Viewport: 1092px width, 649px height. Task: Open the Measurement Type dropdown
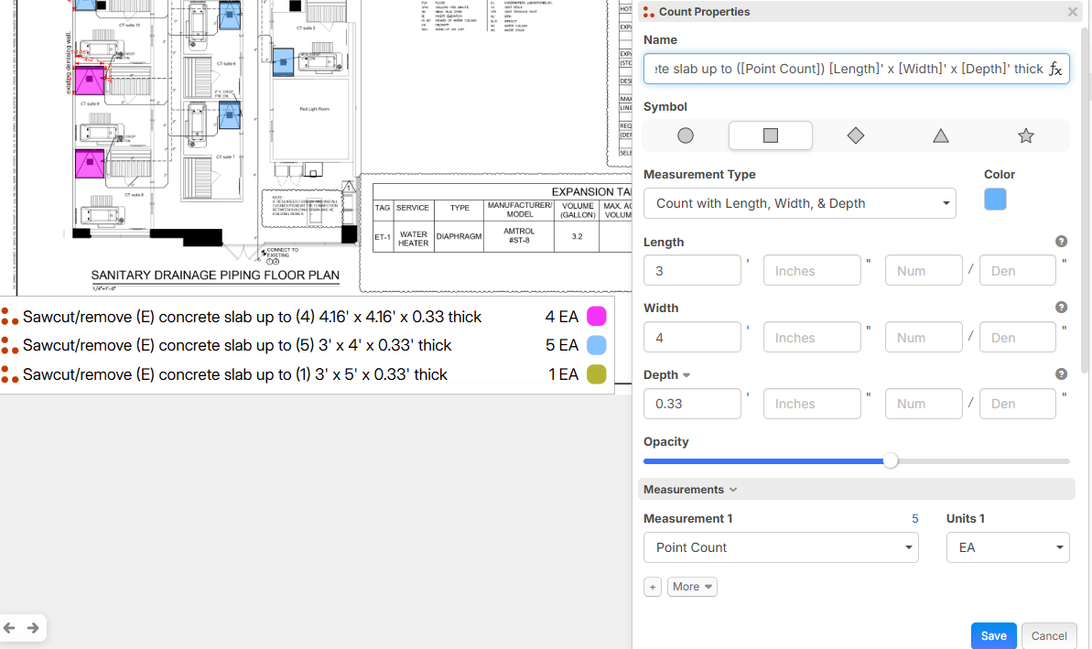(799, 203)
